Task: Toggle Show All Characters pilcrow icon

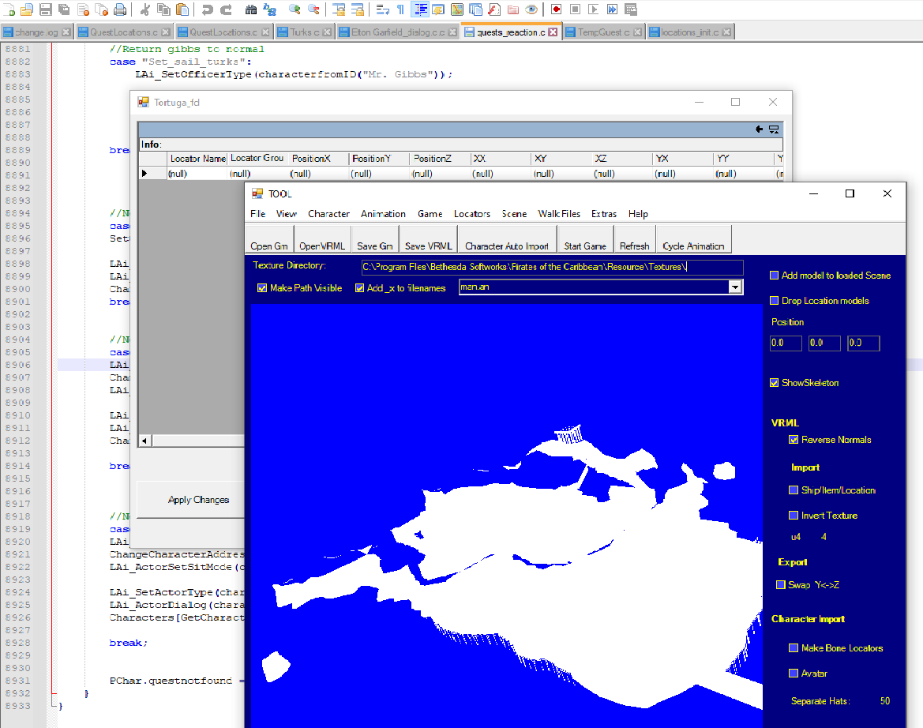Action: [x=401, y=9]
